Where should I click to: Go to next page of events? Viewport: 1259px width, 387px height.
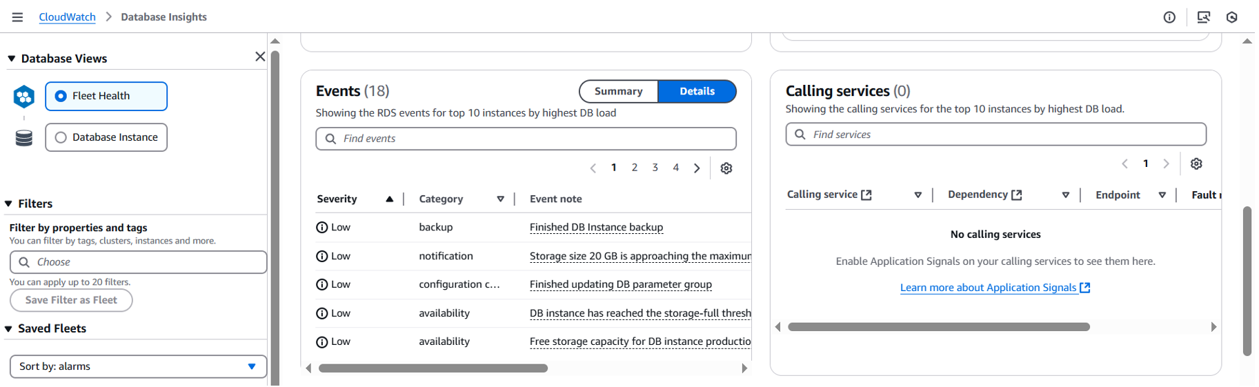[x=697, y=168]
